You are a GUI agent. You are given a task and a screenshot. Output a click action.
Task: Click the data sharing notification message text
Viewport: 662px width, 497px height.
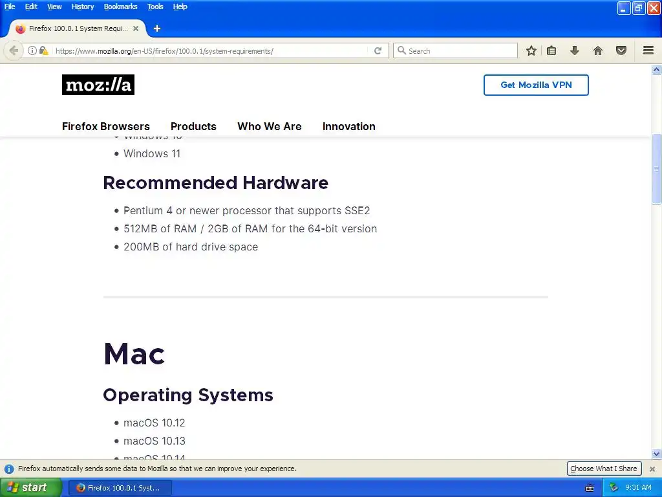[x=157, y=469]
